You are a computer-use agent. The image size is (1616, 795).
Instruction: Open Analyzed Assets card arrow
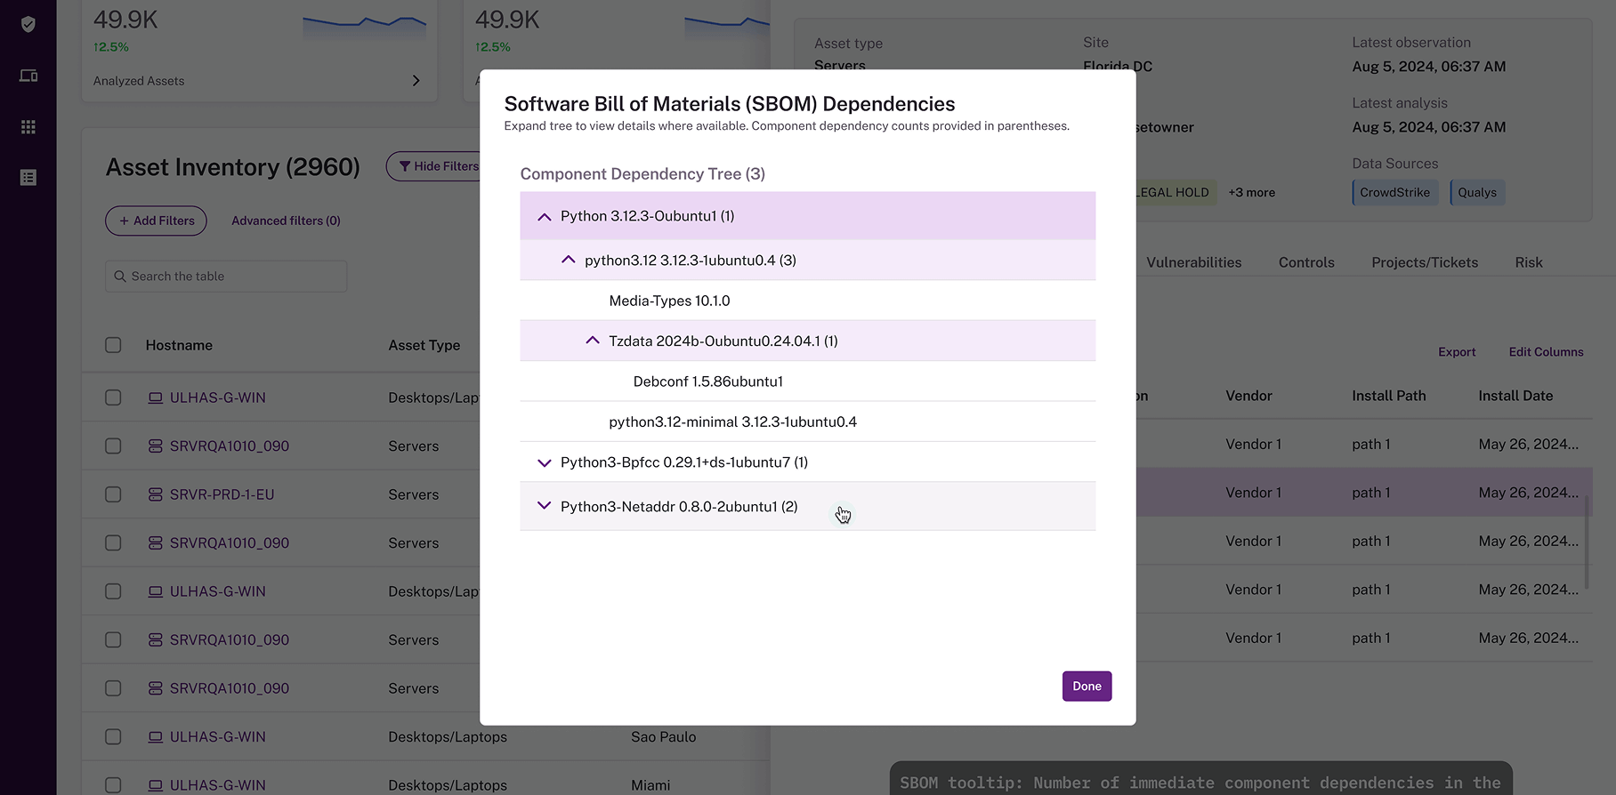click(x=416, y=81)
